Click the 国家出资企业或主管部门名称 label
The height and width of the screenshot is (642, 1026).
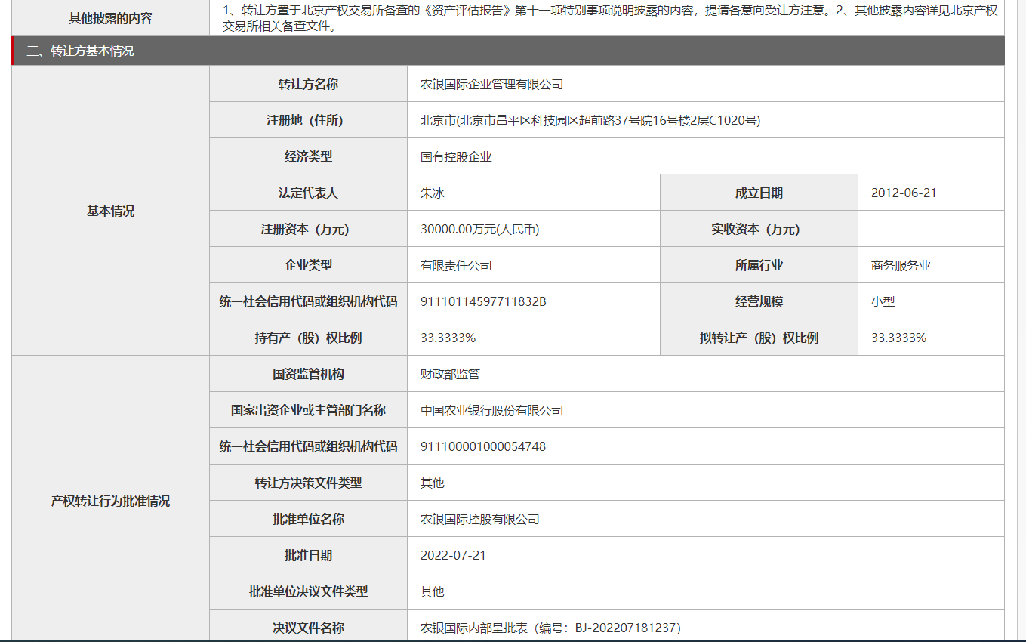[x=308, y=411]
